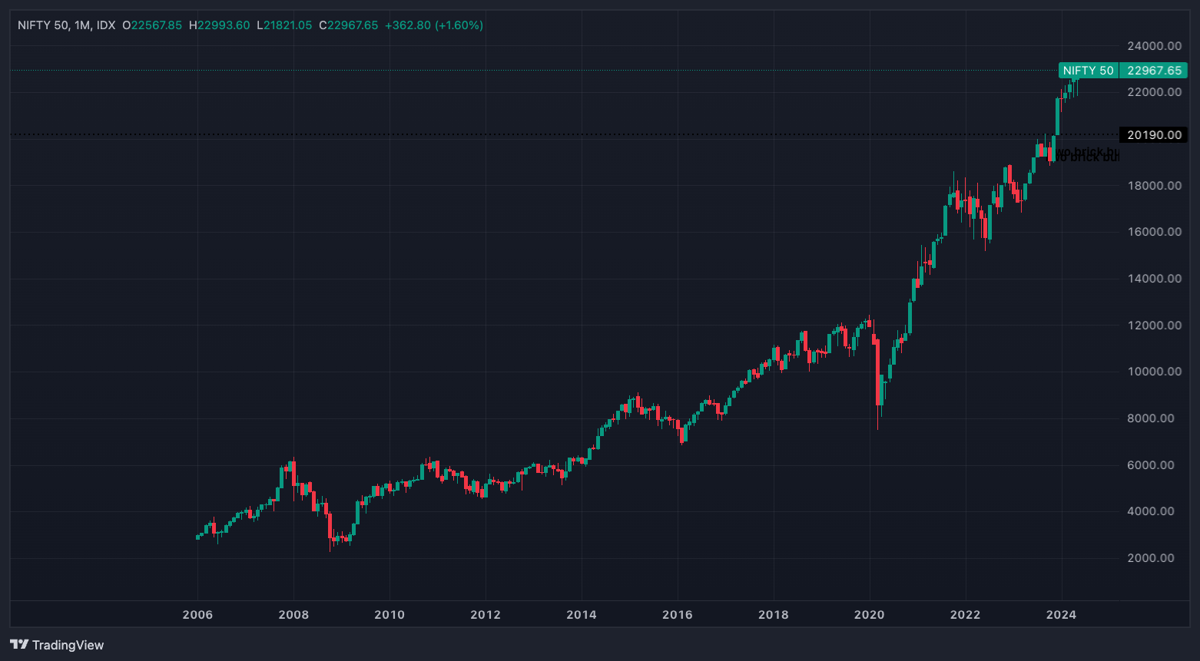Click the 22967.65 current price label
This screenshot has width=1200, height=661.
(x=1154, y=71)
